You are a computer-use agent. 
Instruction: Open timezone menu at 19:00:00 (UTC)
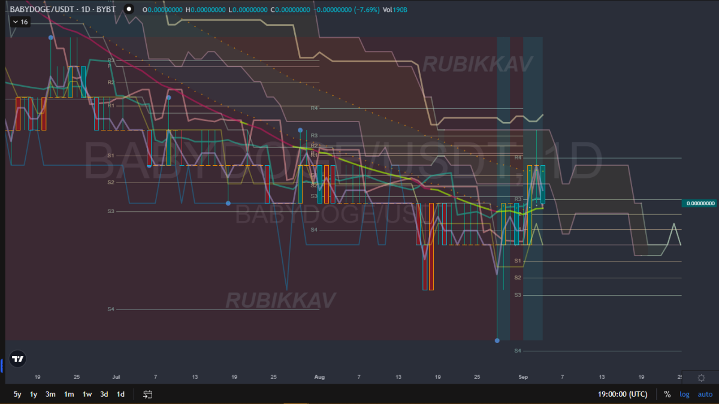point(623,394)
